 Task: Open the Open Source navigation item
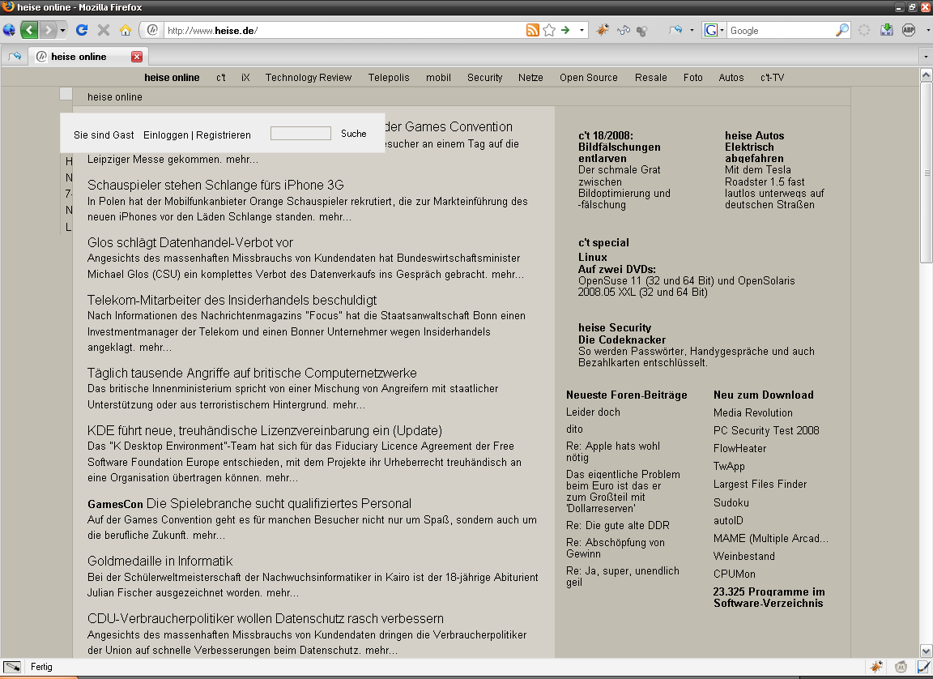pos(589,77)
